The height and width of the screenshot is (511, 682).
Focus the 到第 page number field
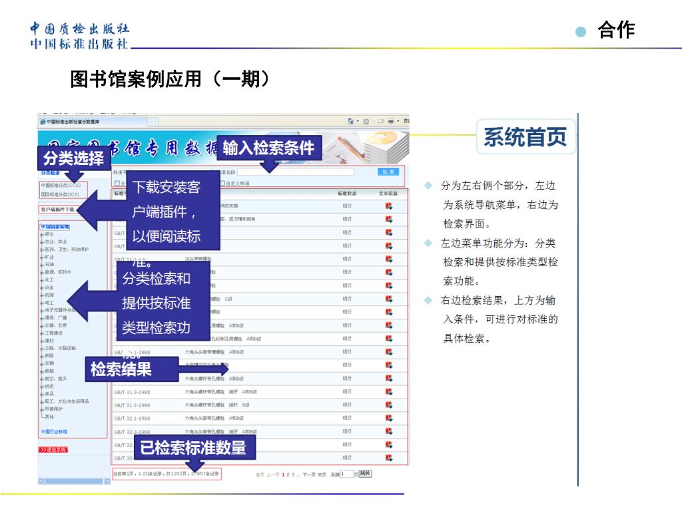click(x=346, y=474)
